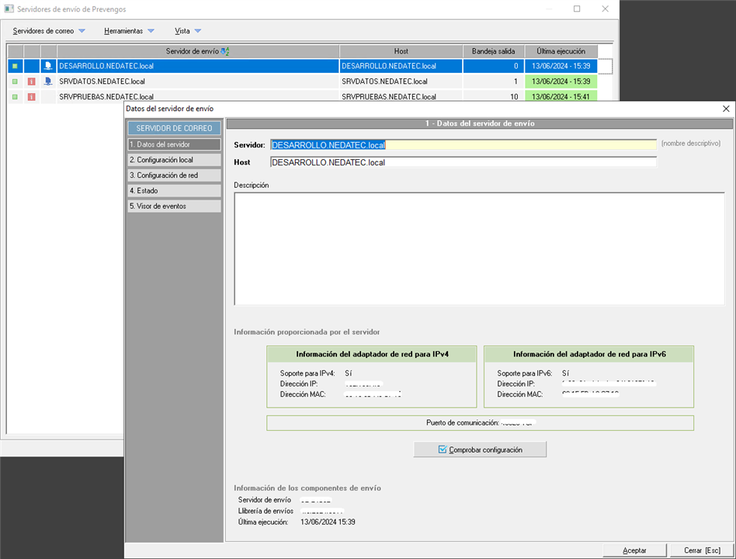Click the Cerrar [Esc] button
The height and width of the screenshot is (559, 736).
click(x=703, y=550)
